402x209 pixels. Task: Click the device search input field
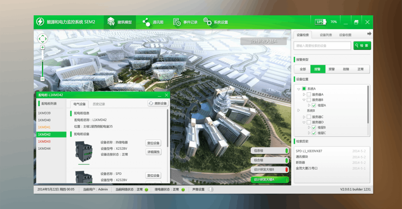pyautogui.click(x=322, y=46)
